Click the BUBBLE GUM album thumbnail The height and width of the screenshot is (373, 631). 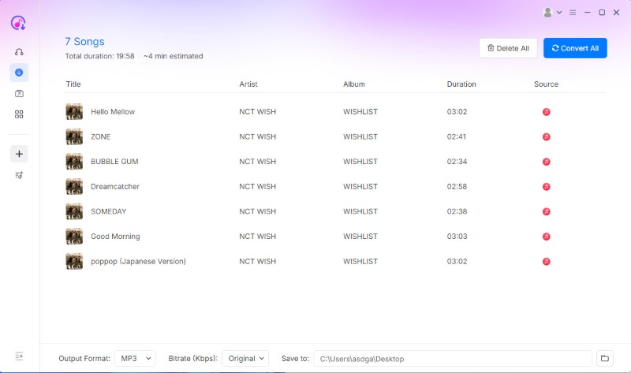(74, 162)
